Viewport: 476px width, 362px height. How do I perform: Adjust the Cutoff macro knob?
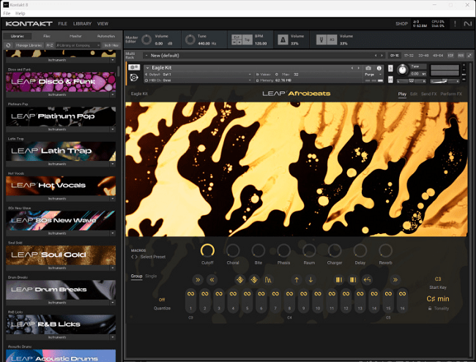(207, 250)
